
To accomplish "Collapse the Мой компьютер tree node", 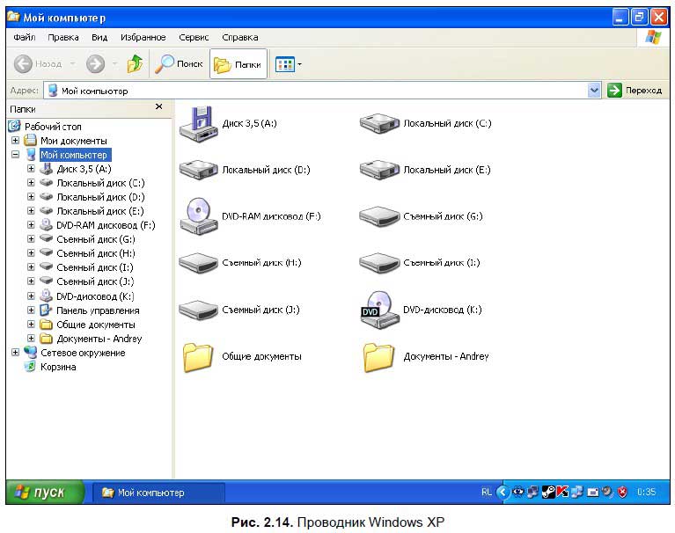I will point(16,154).
